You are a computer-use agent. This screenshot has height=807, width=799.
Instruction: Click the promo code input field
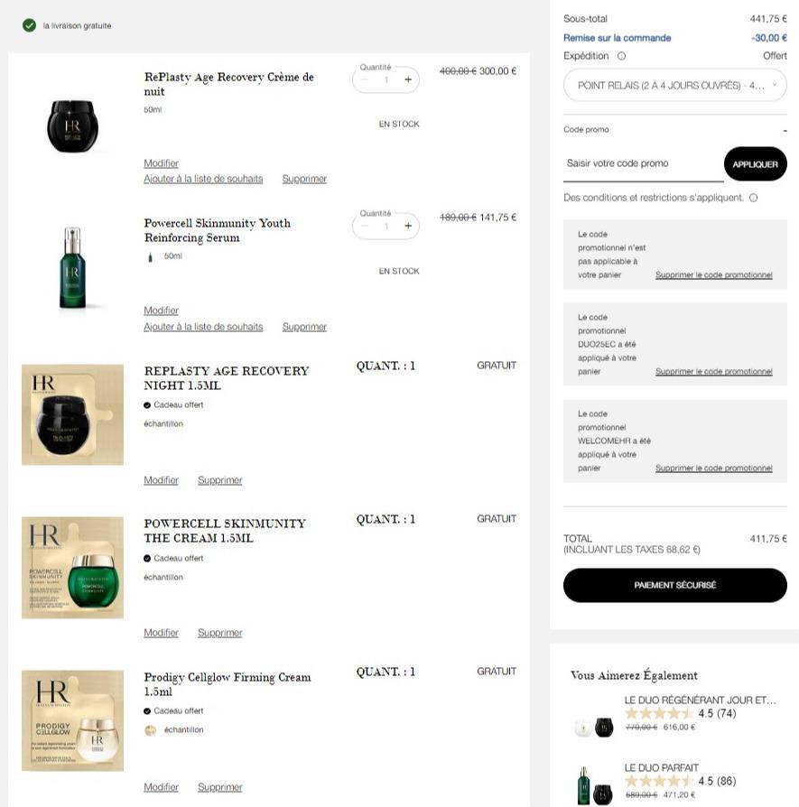coord(643,164)
